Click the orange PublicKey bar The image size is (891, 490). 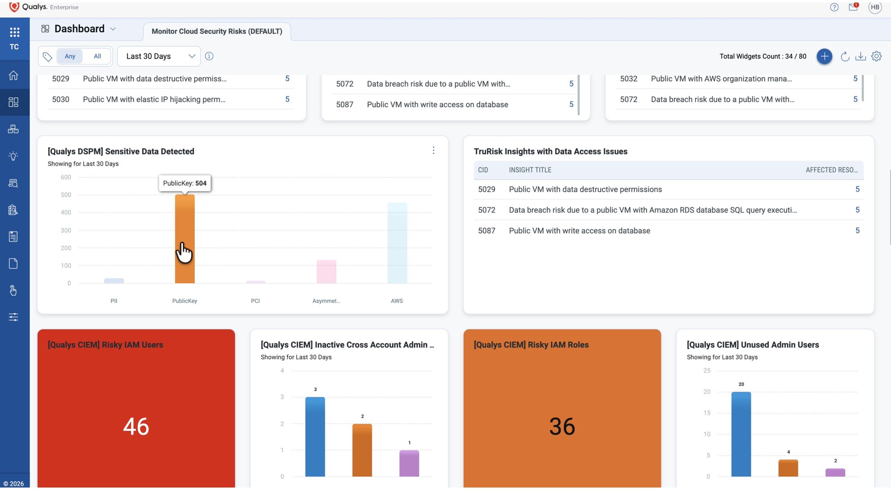(184, 239)
